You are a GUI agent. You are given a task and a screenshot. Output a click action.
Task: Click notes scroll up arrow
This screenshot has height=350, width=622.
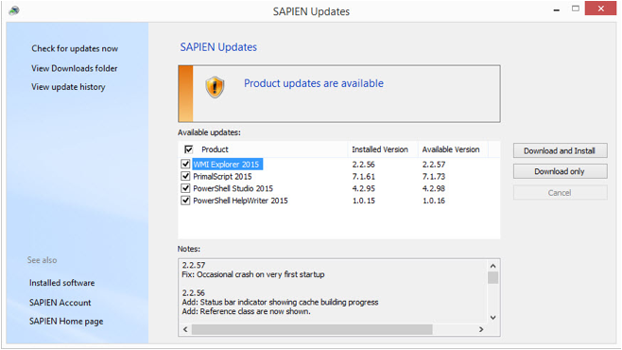click(493, 266)
